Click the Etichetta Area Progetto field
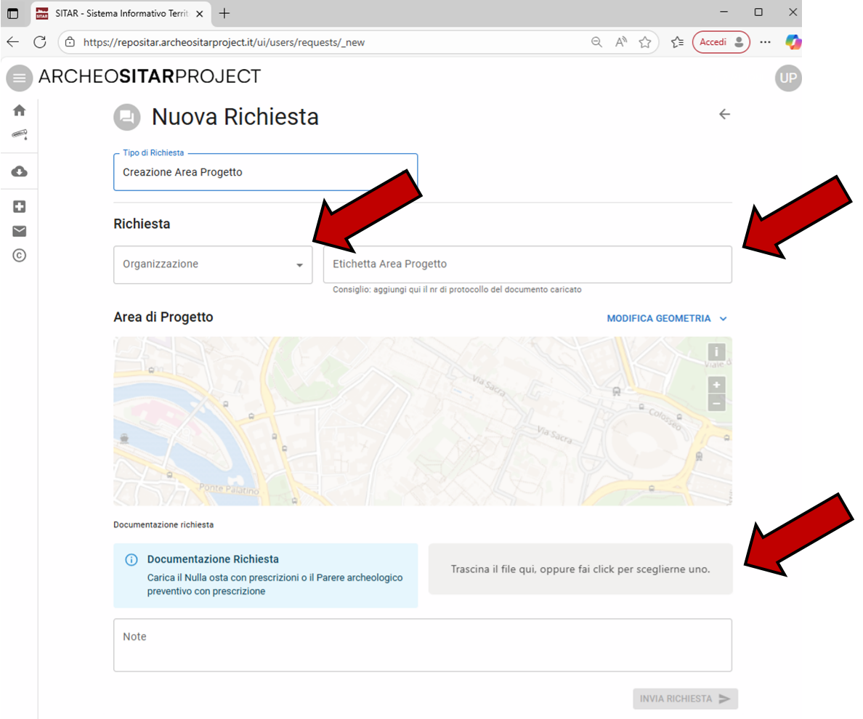 click(527, 264)
